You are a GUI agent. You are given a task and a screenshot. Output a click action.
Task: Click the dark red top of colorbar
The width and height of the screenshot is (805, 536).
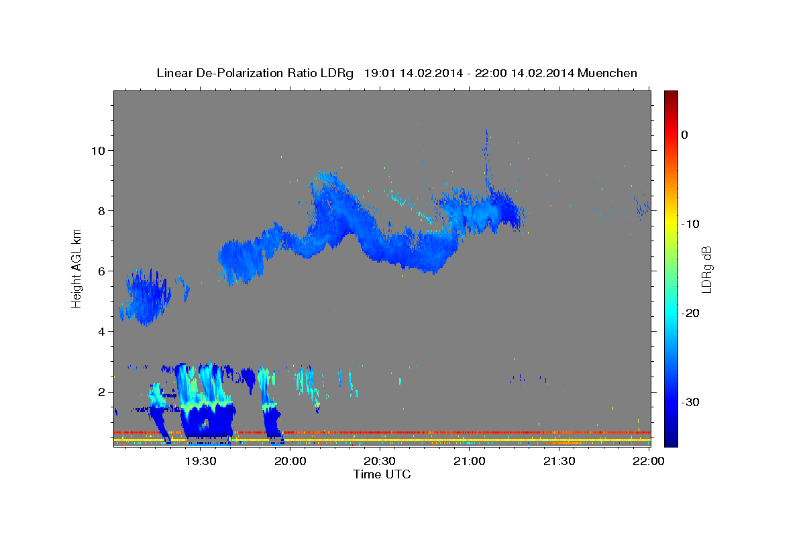point(671,97)
